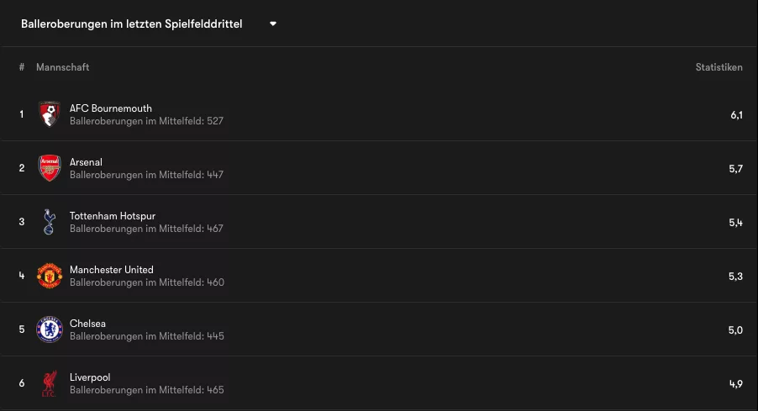The width and height of the screenshot is (758, 411).
Task: Click the Arsenal club crest
Action: [50, 168]
